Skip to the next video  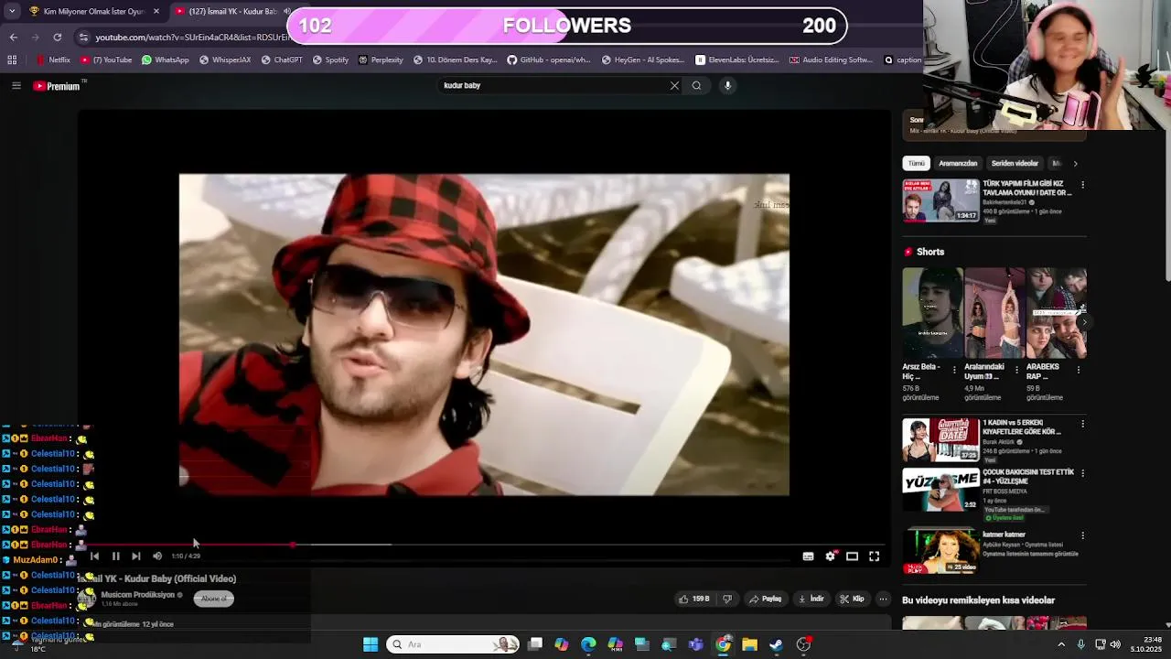136,556
